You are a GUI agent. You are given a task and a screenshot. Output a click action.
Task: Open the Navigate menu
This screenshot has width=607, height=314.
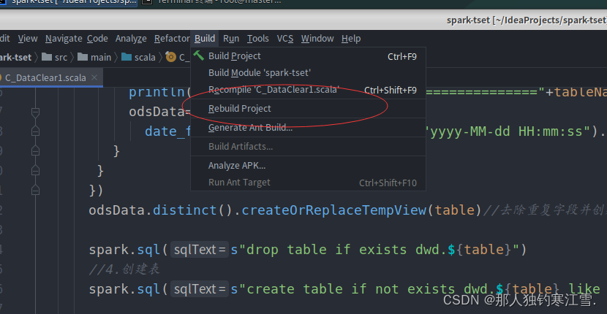click(x=64, y=39)
